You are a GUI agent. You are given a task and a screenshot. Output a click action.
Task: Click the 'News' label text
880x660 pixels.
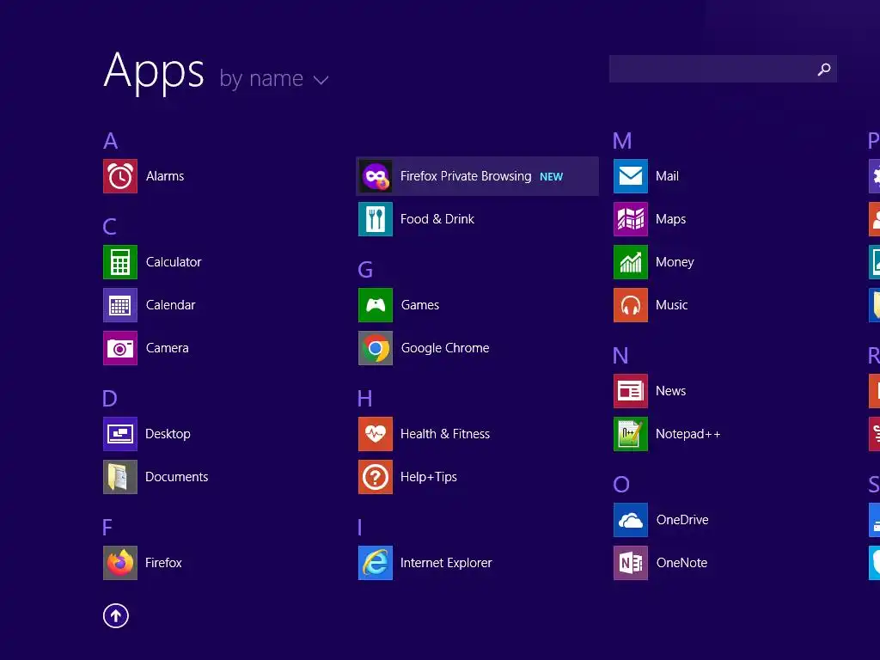pyautogui.click(x=670, y=391)
